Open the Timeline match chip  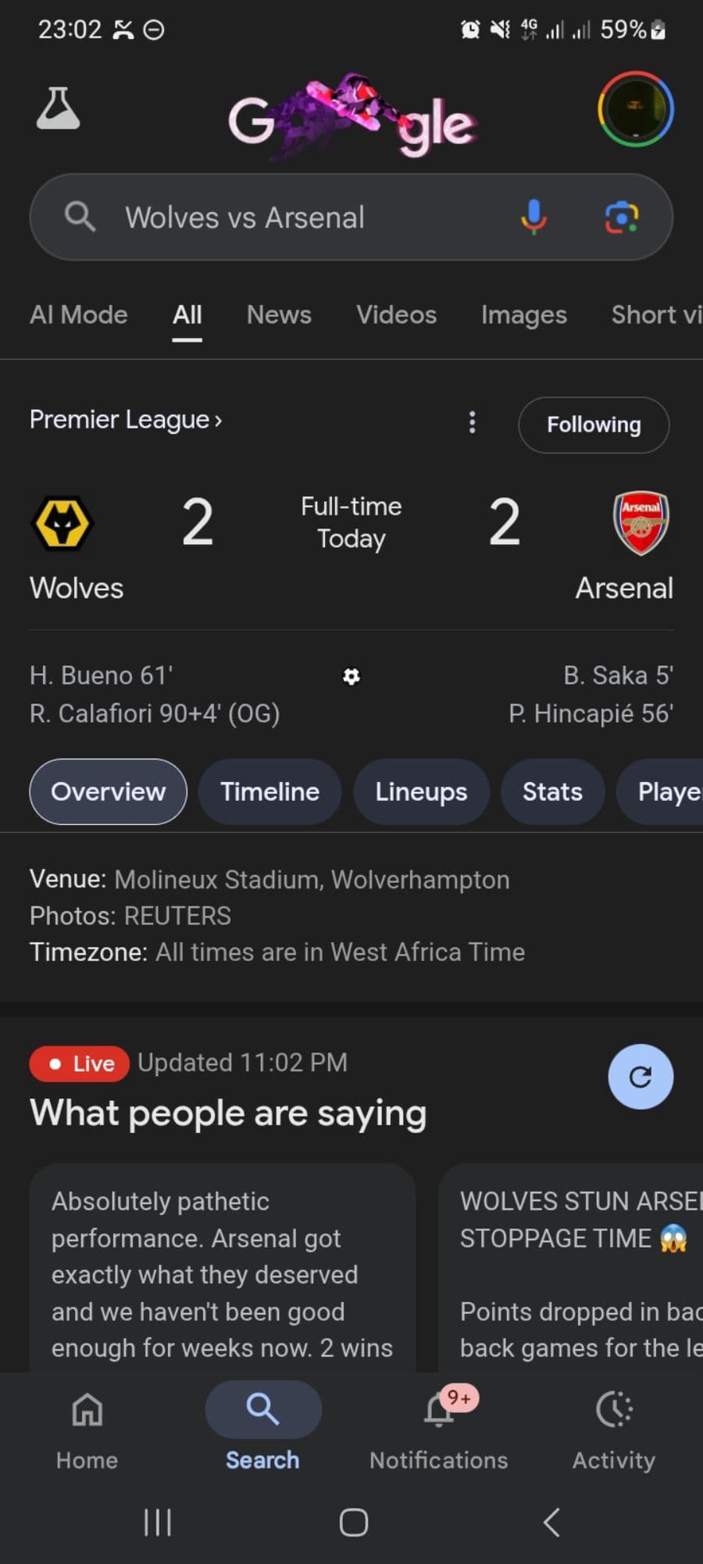click(x=269, y=791)
